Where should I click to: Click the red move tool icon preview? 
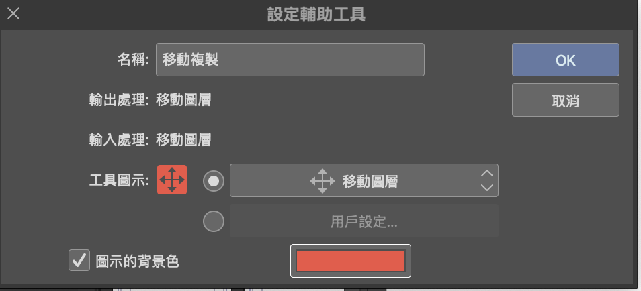[172, 180]
